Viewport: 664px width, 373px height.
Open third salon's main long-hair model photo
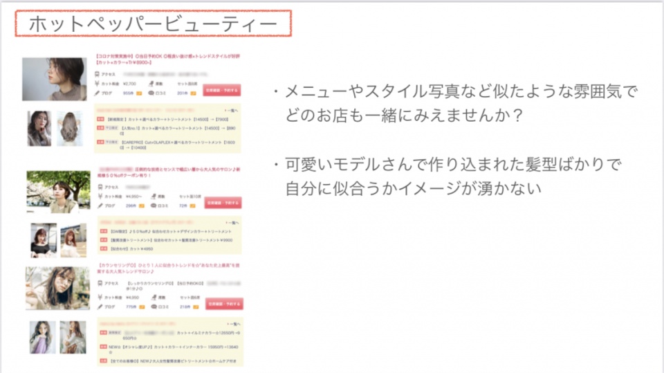(57, 288)
